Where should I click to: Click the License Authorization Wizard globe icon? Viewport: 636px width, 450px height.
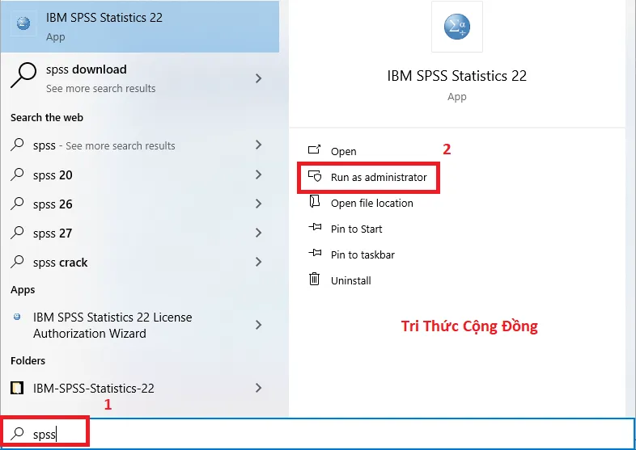[17, 317]
